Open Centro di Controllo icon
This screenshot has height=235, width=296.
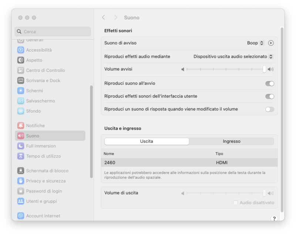[21, 70]
